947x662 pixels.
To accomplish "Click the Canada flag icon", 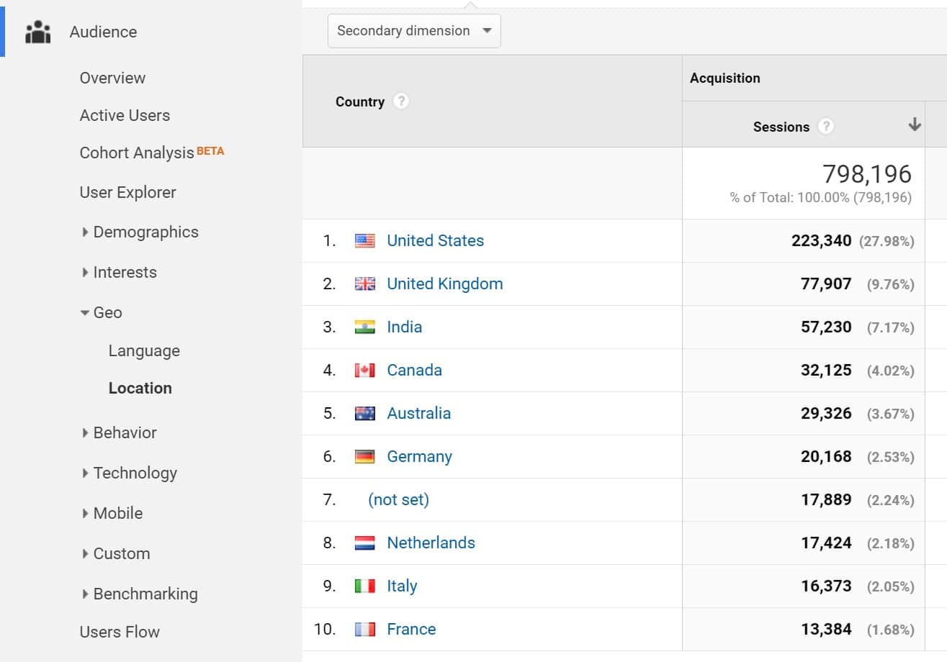I will (x=365, y=370).
